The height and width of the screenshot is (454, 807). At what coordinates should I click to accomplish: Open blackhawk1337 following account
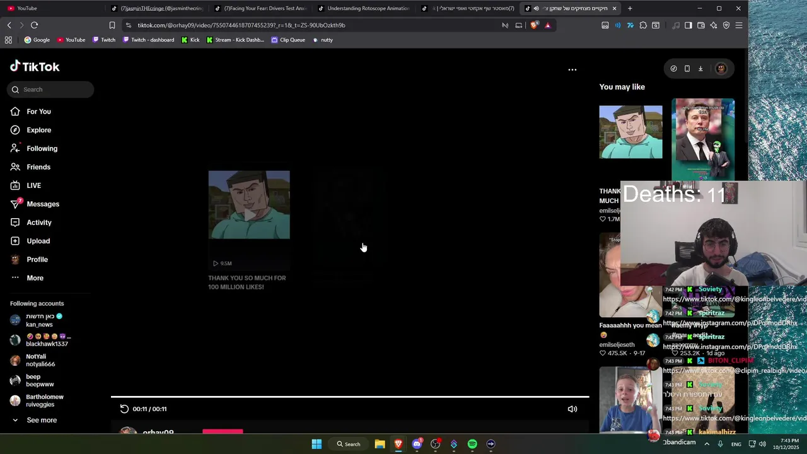point(39,340)
